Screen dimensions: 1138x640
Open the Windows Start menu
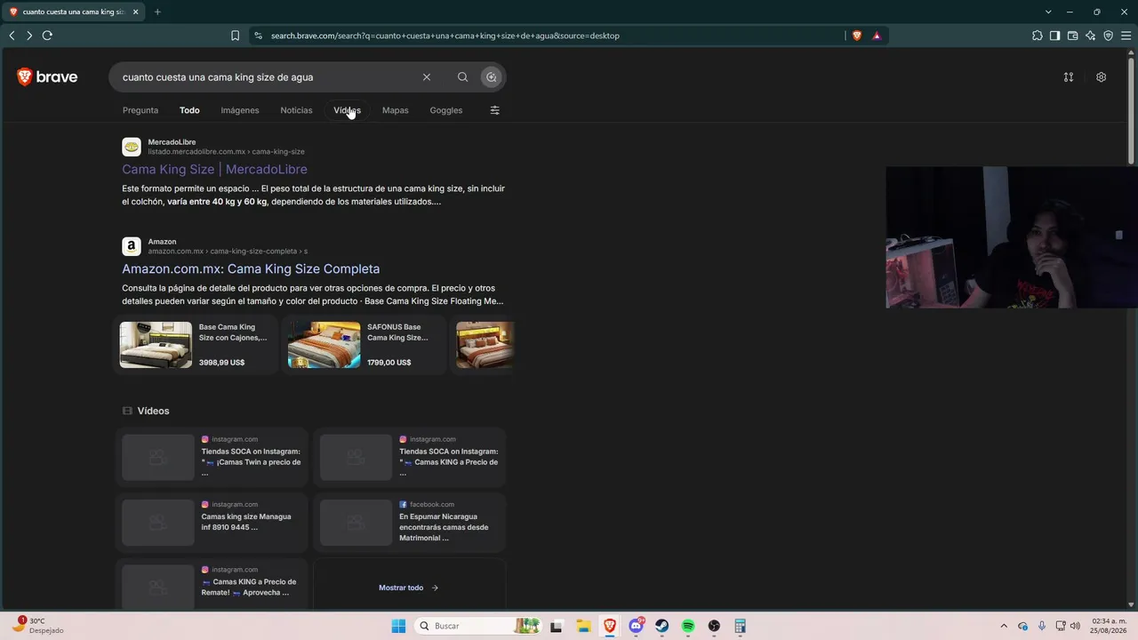398,626
